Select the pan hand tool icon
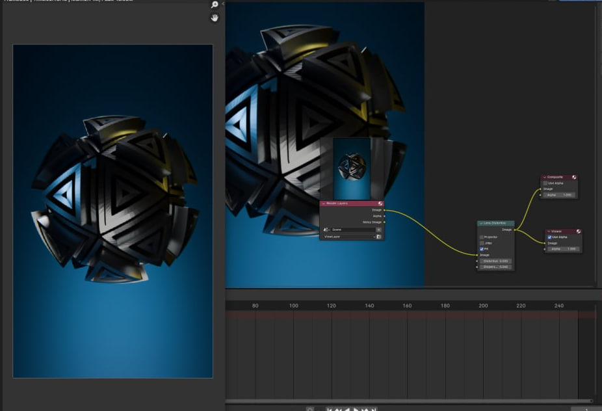The height and width of the screenshot is (411, 602). [x=215, y=18]
